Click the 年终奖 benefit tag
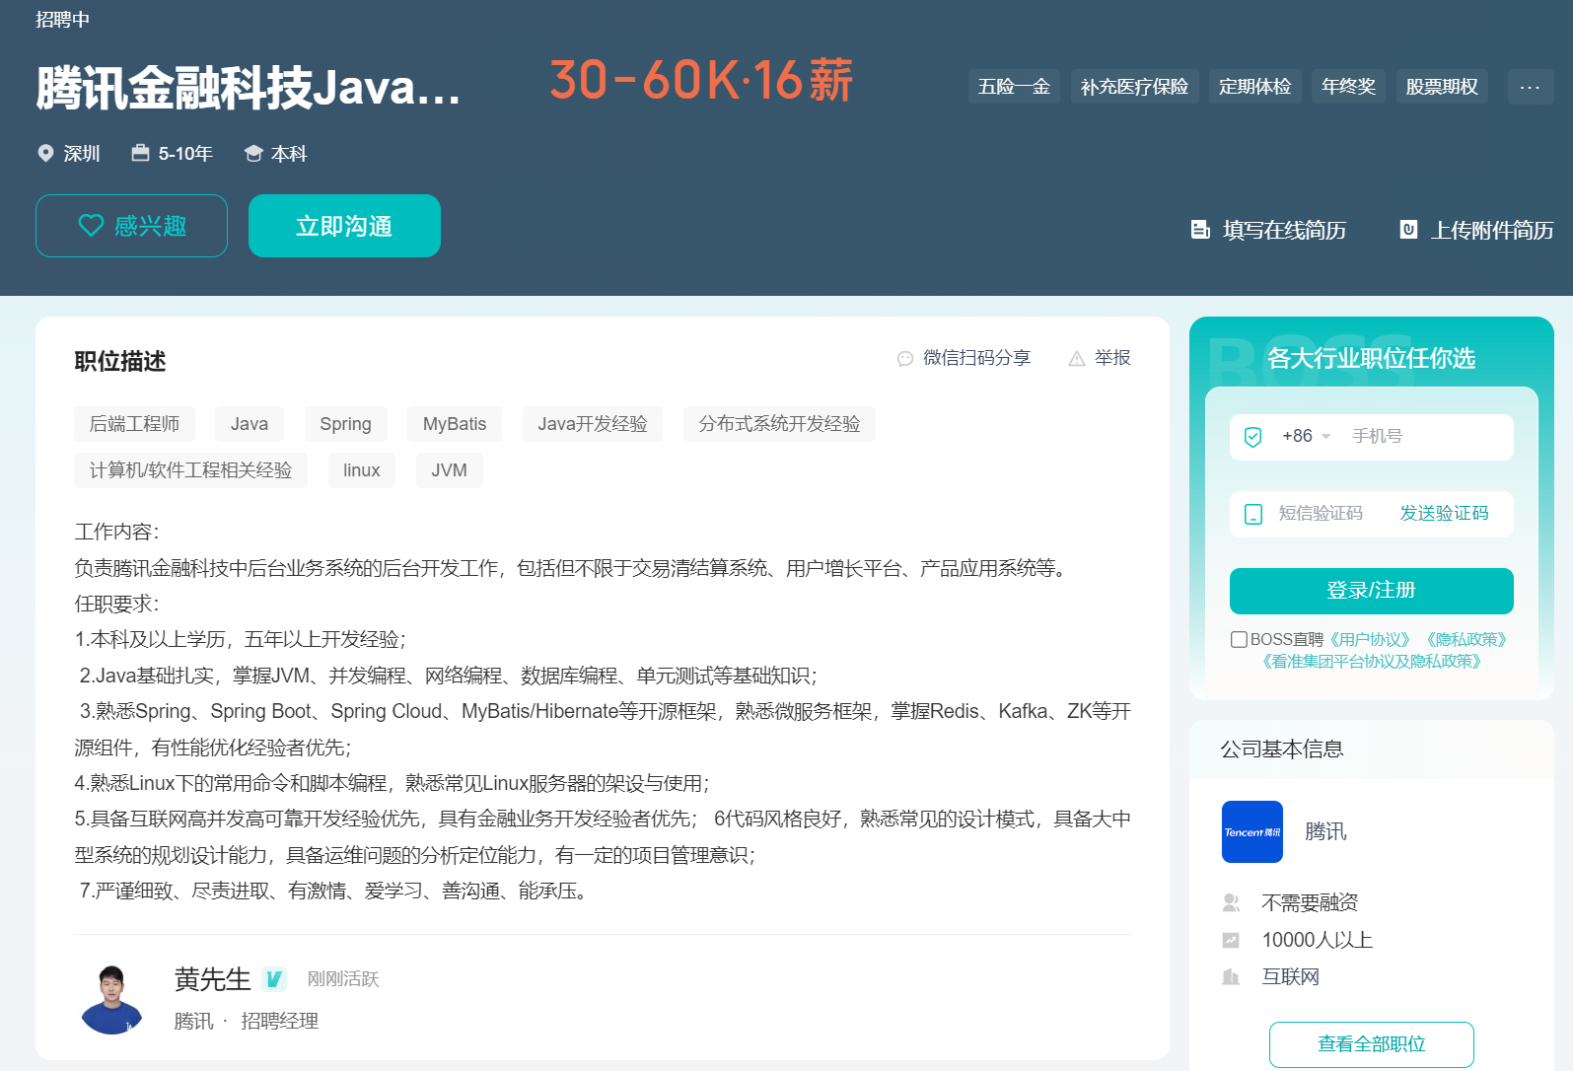The image size is (1573, 1071). coord(1348,87)
